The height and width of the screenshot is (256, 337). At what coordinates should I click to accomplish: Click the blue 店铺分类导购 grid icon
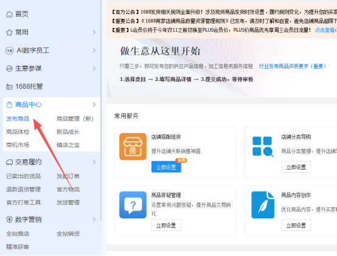click(x=263, y=147)
